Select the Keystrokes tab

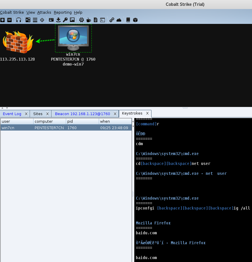(x=132, y=113)
